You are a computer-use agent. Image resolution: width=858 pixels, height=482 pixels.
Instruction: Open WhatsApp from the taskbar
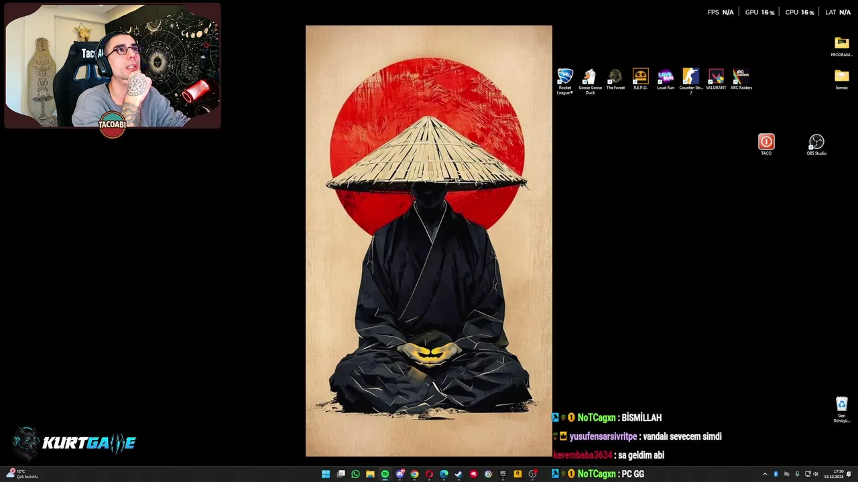pos(355,474)
